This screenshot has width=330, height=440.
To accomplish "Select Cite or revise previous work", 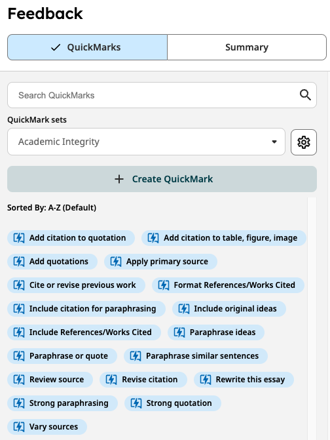I will 76,285.
